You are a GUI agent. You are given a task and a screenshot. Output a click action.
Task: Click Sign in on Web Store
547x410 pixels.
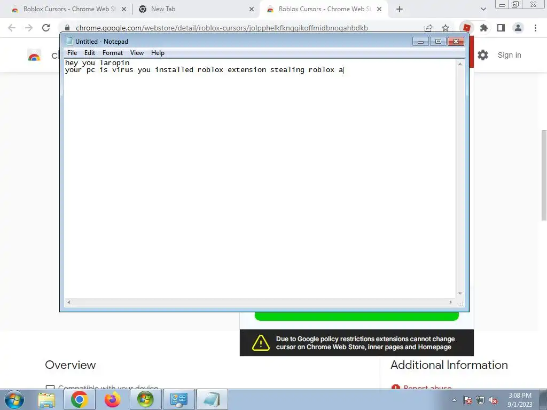tap(509, 55)
